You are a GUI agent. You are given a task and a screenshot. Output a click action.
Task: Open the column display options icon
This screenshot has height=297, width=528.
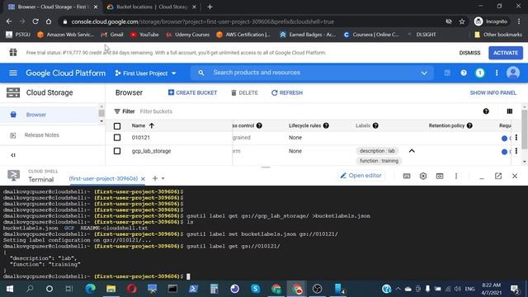pos(510,111)
